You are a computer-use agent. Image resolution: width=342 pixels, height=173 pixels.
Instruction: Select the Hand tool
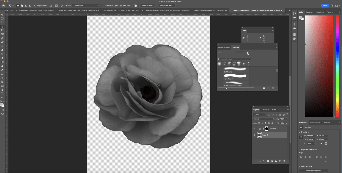2,90
